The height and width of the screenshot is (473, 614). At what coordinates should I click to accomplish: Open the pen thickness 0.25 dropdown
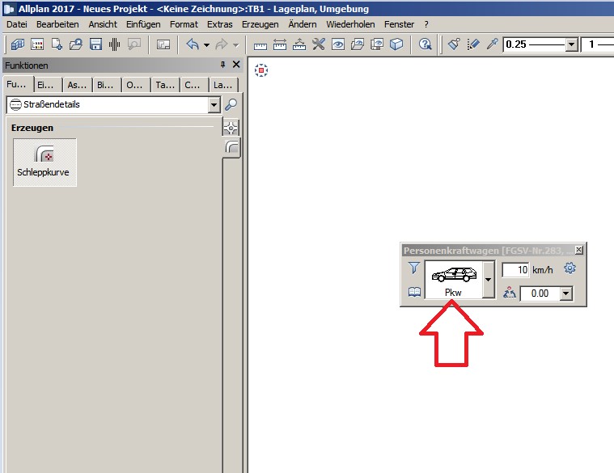[x=571, y=44]
